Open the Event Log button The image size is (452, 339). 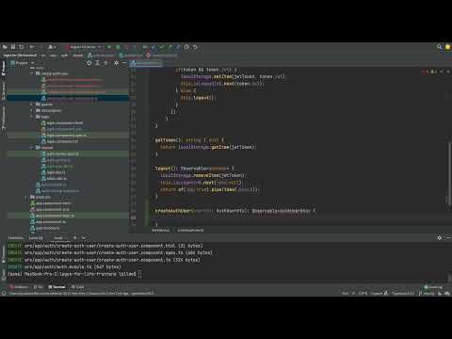pos(433,287)
